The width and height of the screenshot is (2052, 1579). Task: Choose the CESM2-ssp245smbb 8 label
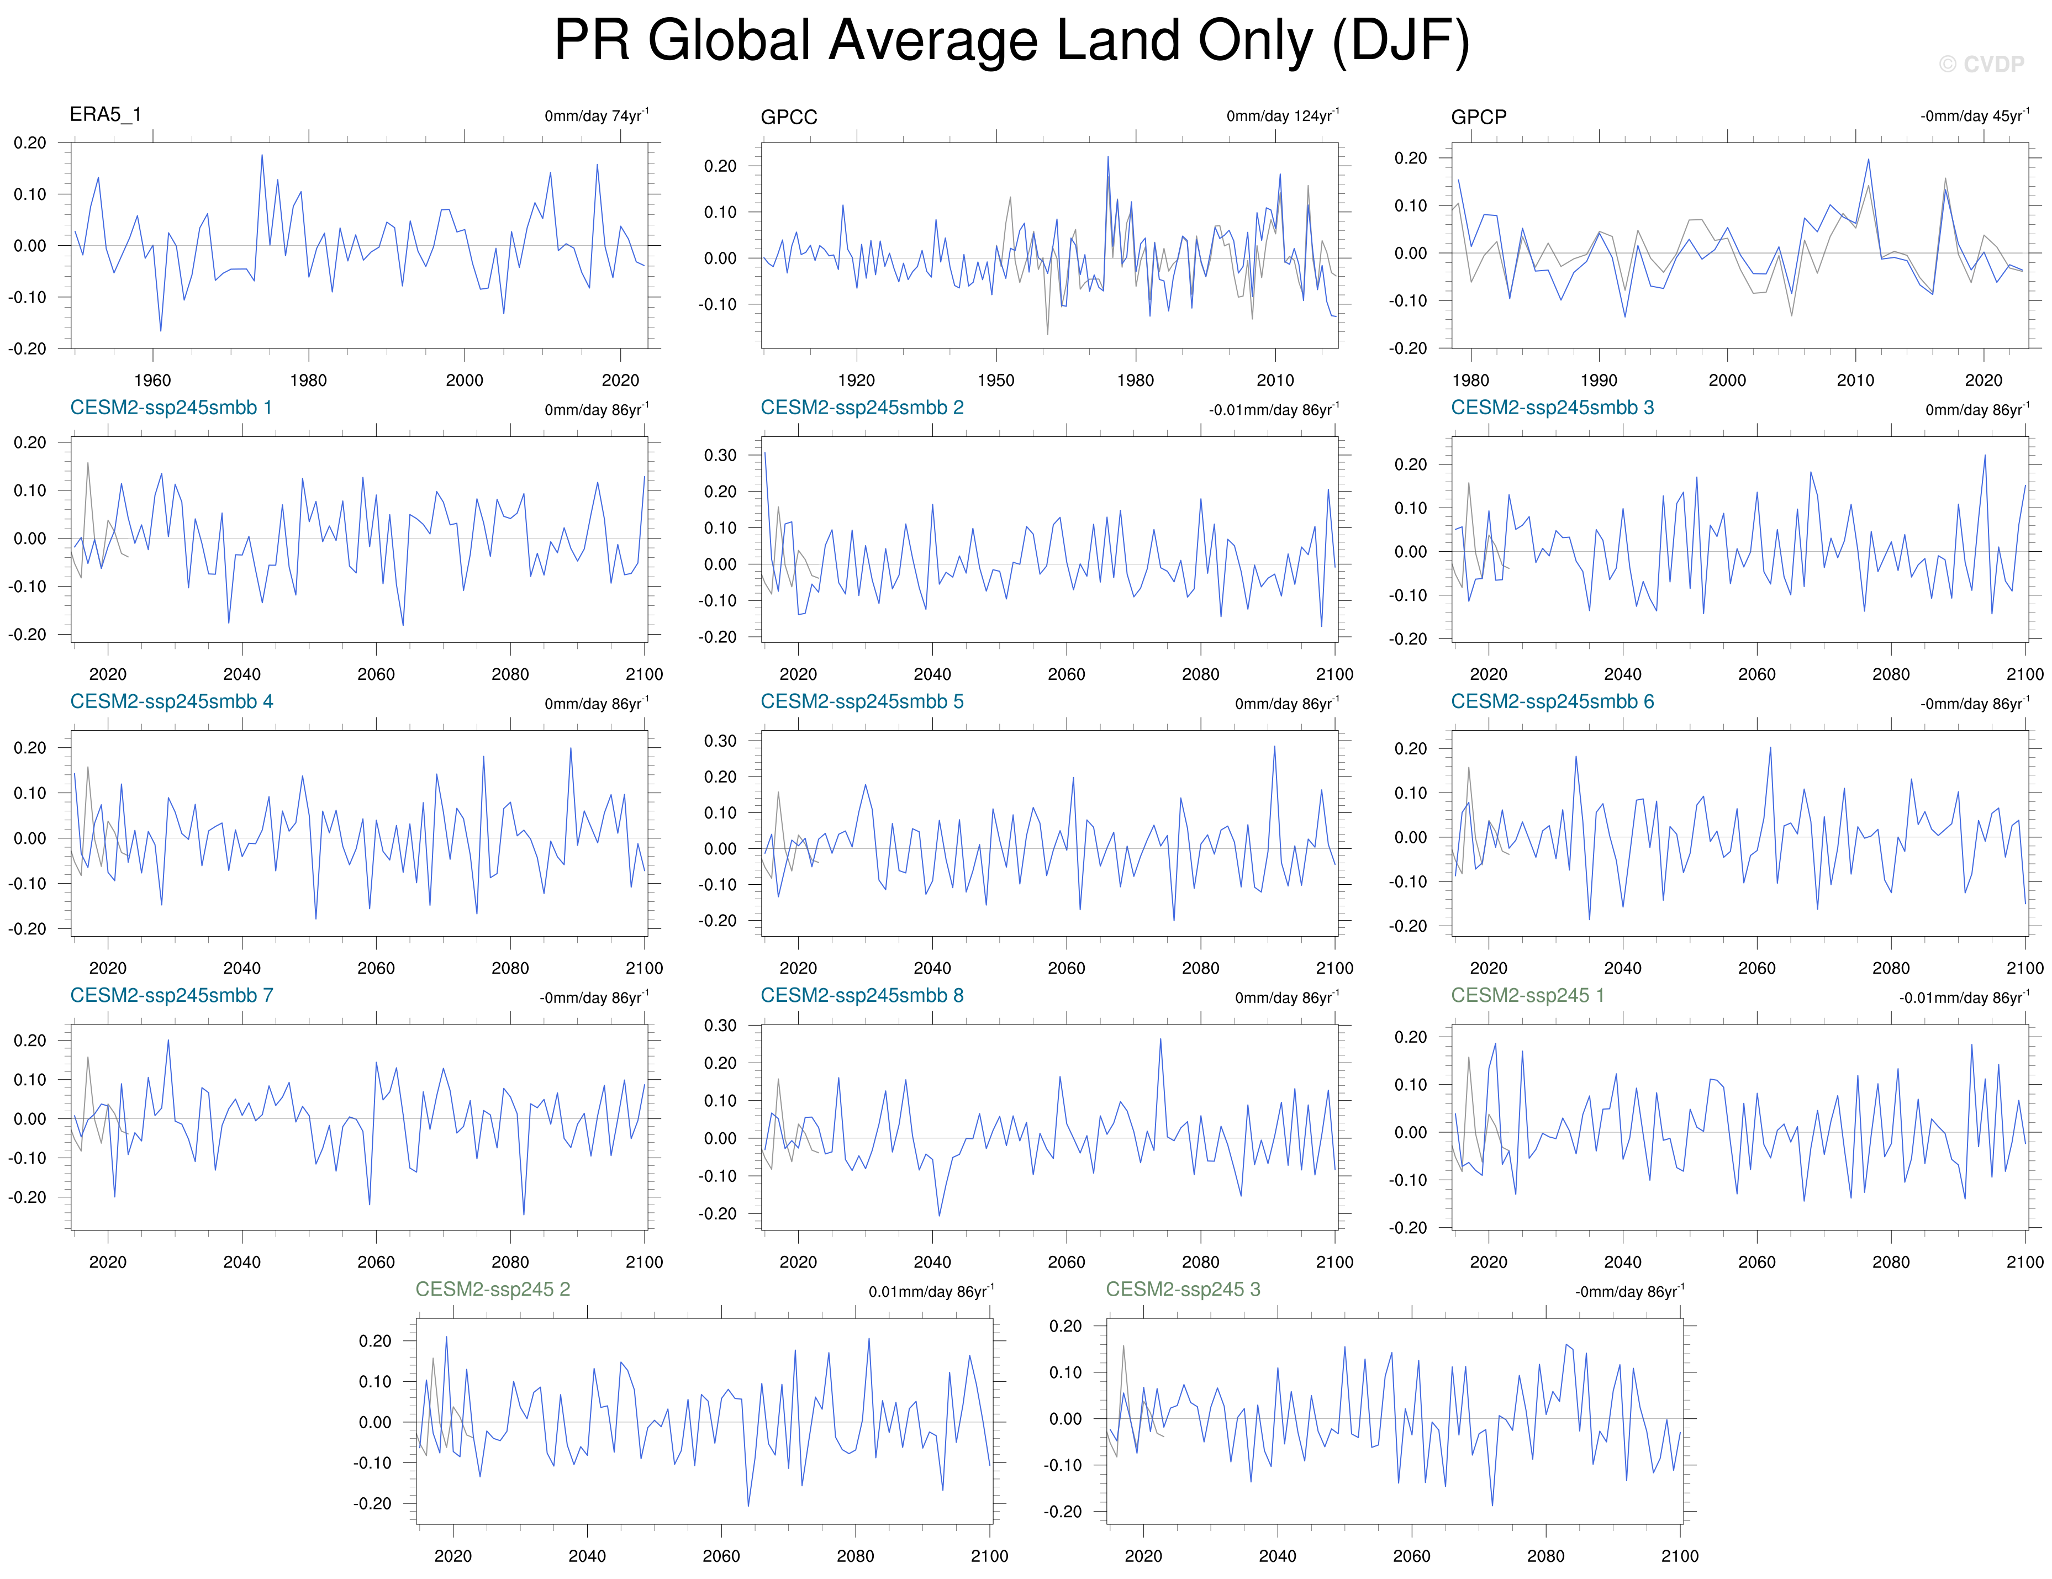coord(862,996)
